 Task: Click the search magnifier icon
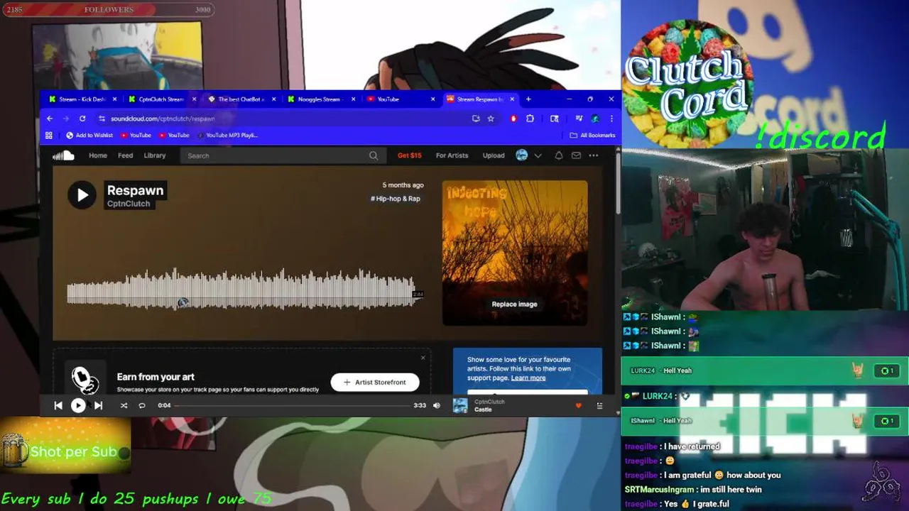pyautogui.click(x=374, y=155)
